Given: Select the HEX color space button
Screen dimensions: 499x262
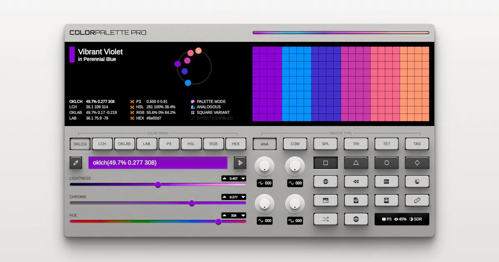Looking at the screenshot, I should (236, 144).
